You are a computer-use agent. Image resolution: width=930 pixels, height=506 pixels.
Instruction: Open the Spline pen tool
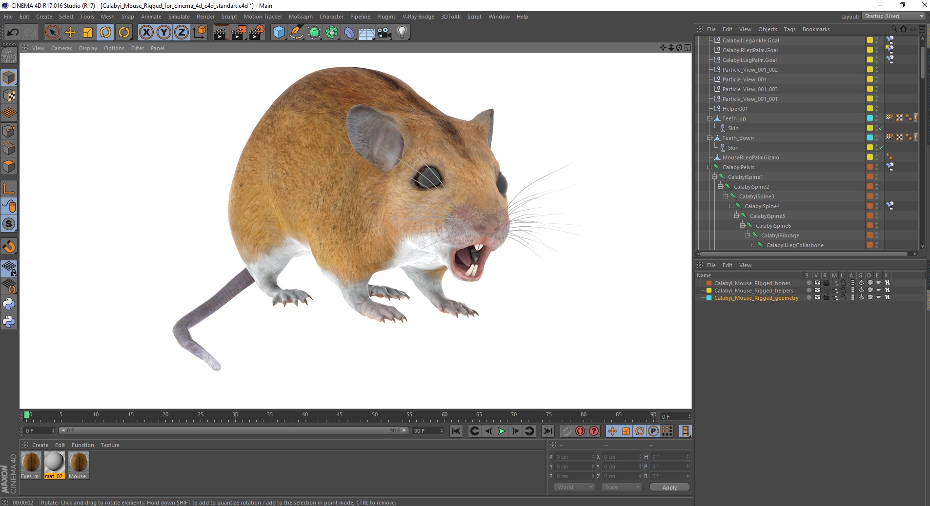(297, 33)
